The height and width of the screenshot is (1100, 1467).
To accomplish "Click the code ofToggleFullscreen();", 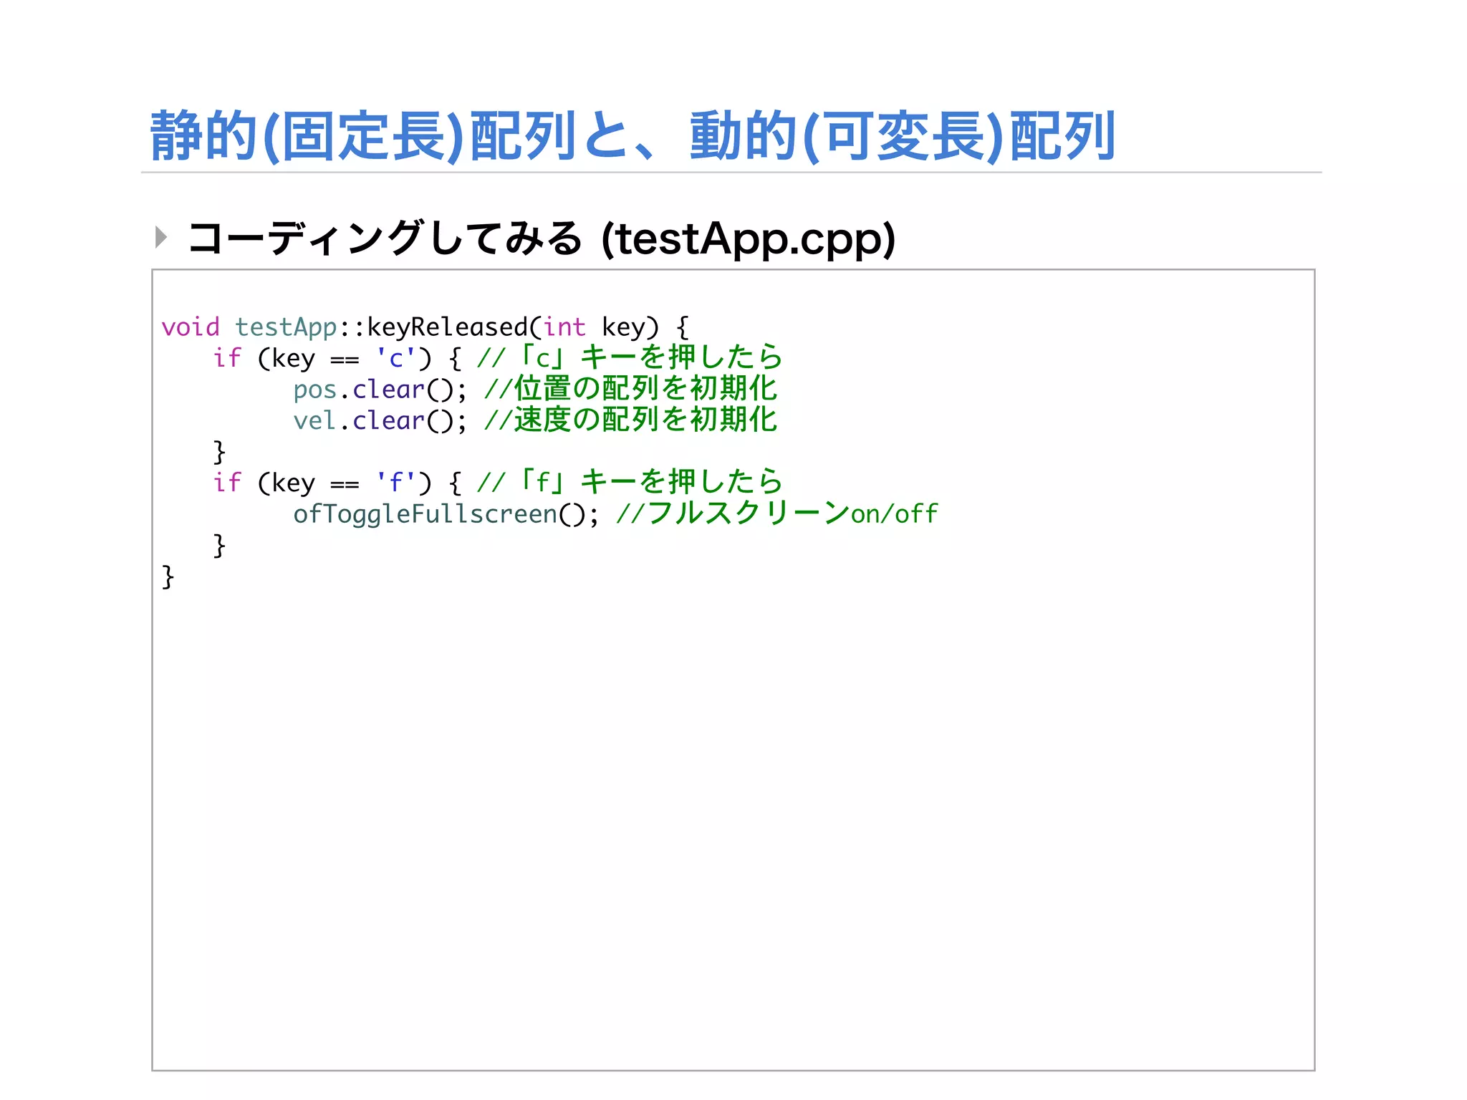I will tap(446, 514).
